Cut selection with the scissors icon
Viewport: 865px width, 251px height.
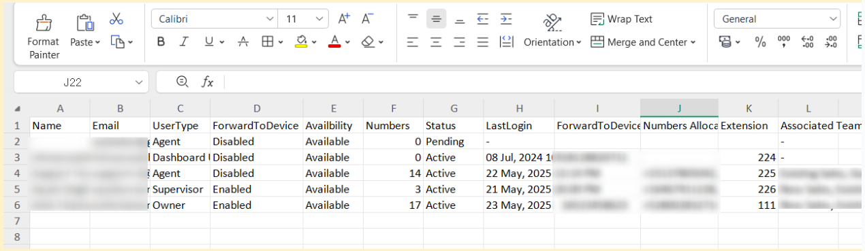tap(116, 18)
